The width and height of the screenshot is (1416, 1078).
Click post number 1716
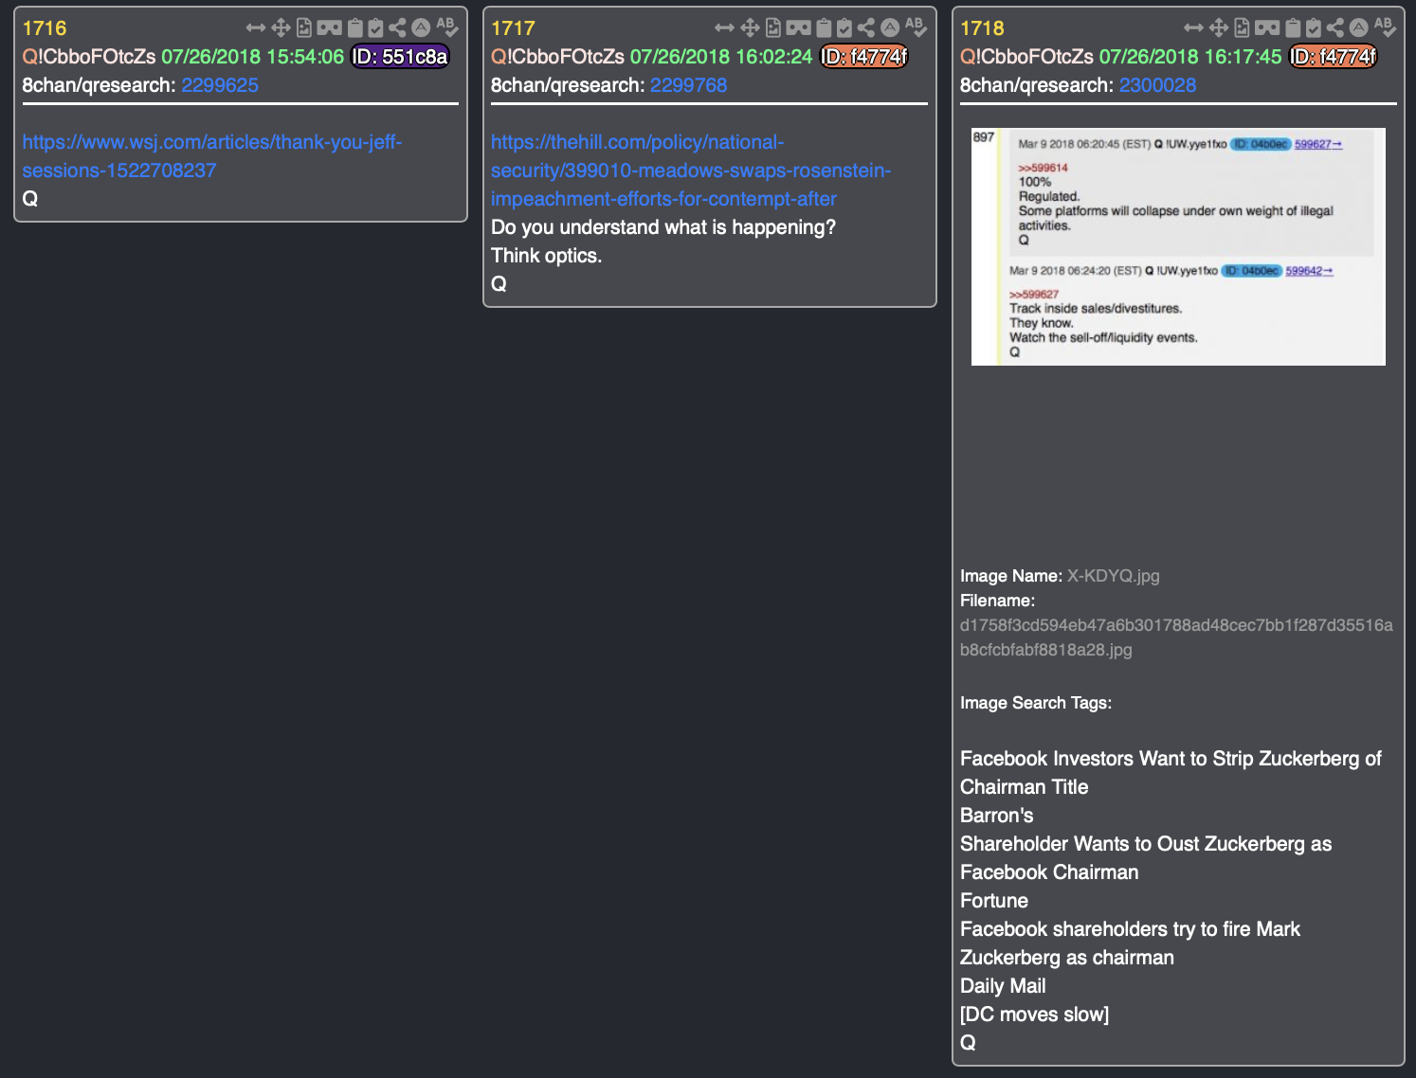(x=45, y=28)
